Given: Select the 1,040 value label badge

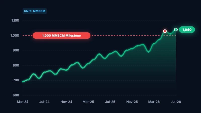Looking at the screenshot, I should click(187, 30).
